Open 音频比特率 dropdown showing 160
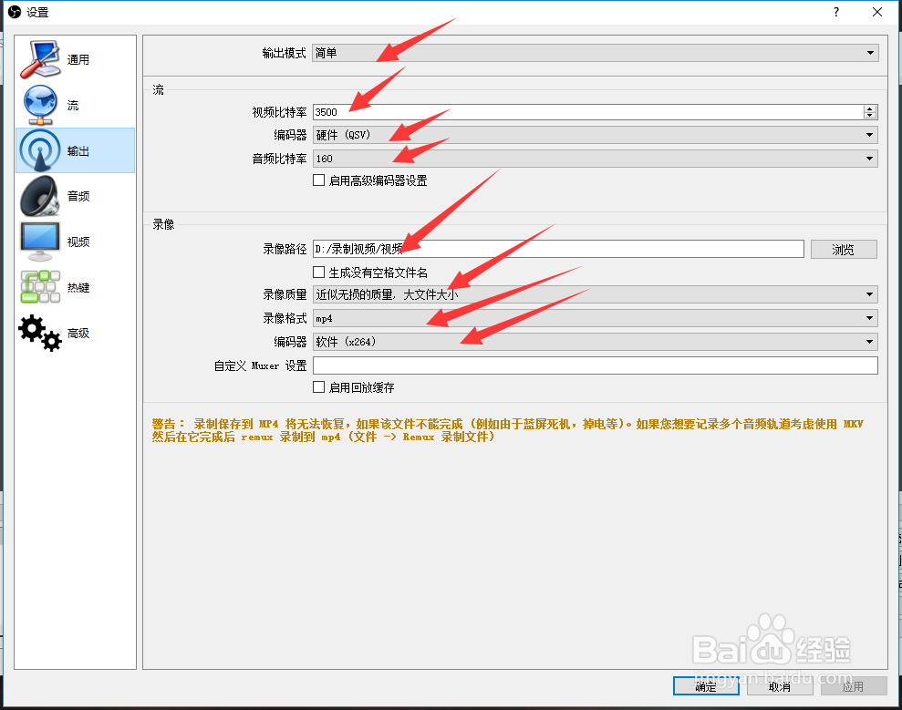Viewport: 902px width, 710px height. (x=595, y=159)
